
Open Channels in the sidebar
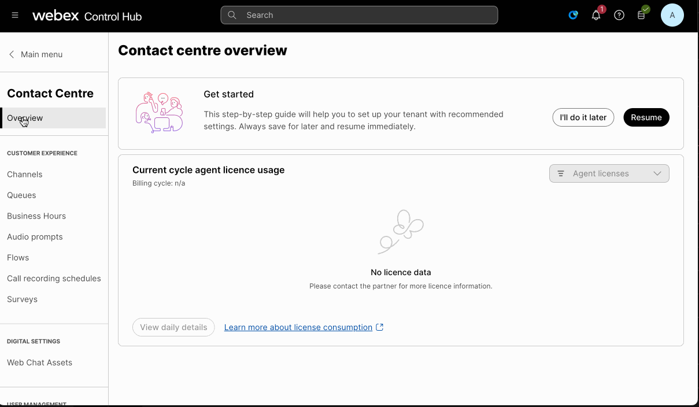pyautogui.click(x=25, y=175)
